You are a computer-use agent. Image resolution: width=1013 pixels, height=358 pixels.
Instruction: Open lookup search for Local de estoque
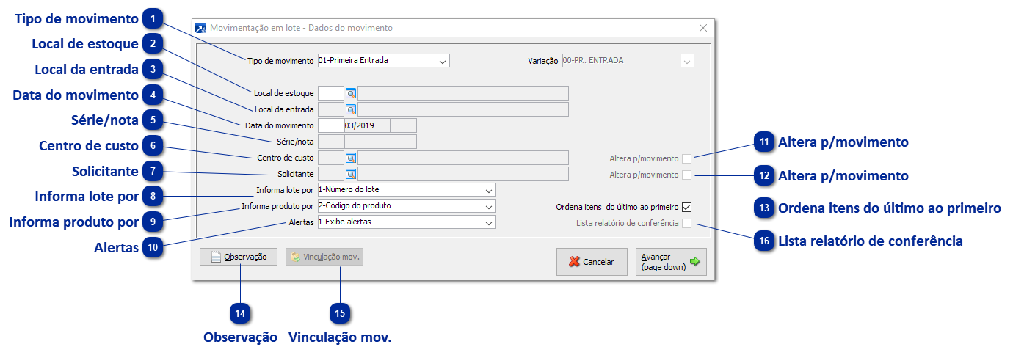(351, 93)
